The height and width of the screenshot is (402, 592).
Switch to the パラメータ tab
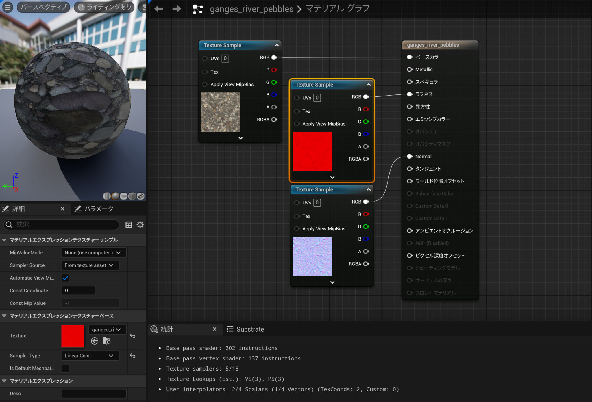[x=99, y=209]
